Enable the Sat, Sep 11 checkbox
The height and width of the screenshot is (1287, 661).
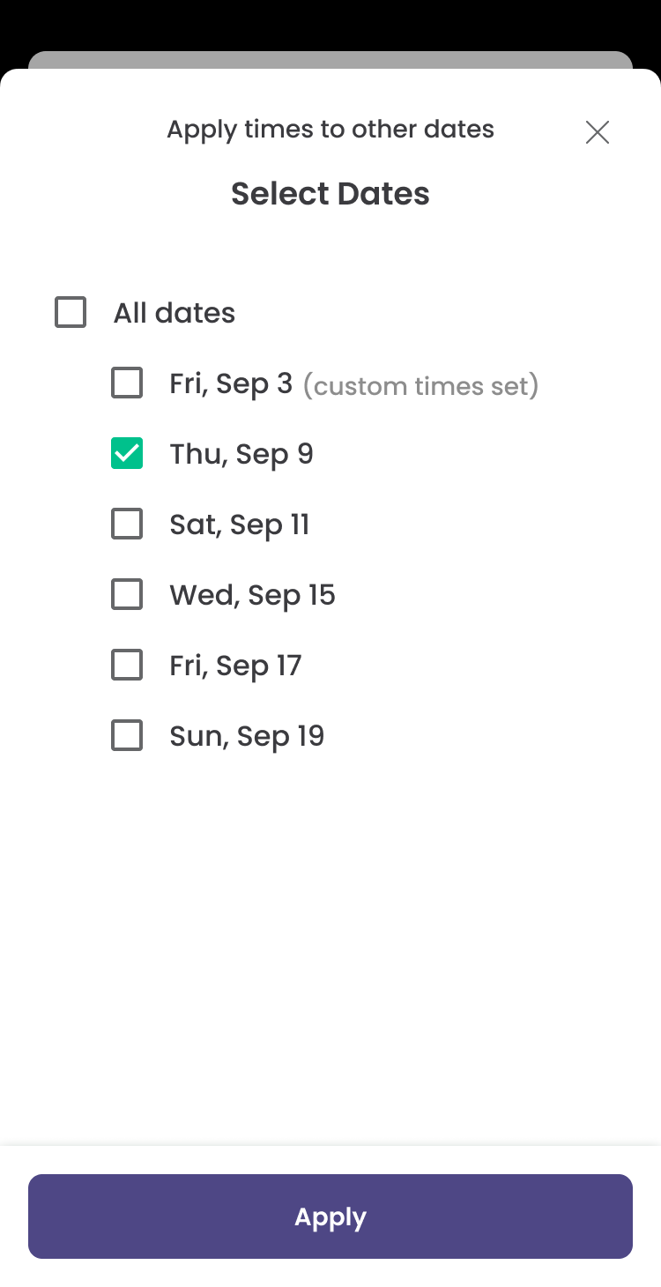pos(127,524)
